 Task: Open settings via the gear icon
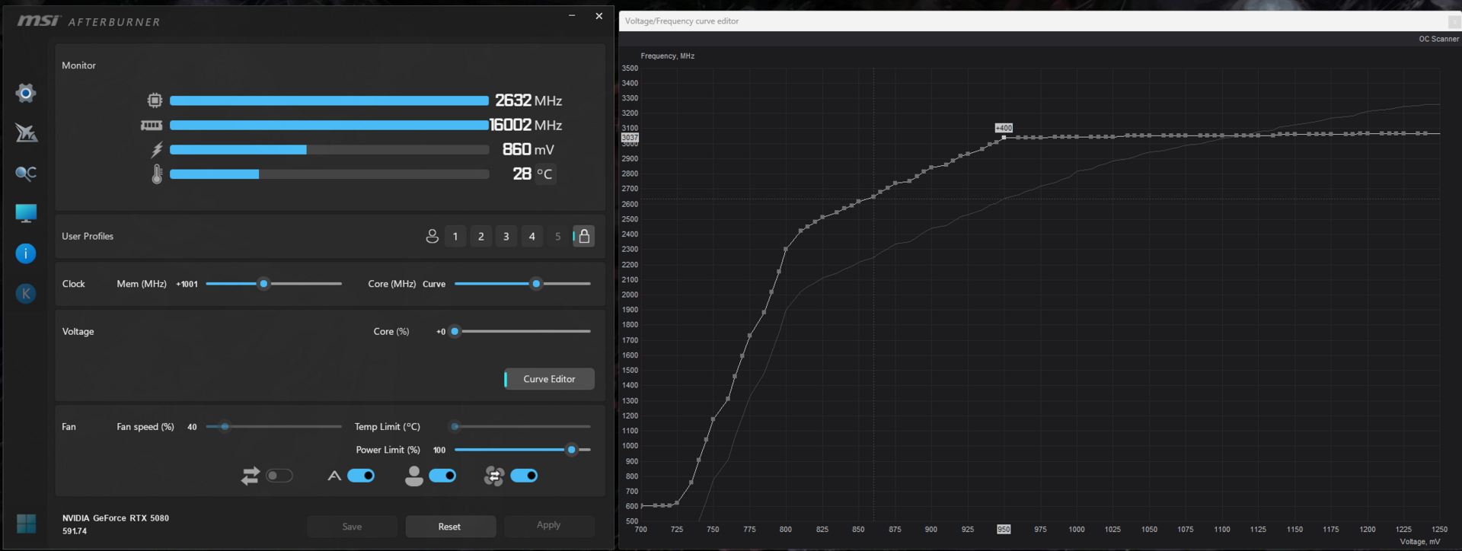(x=26, y=93)
